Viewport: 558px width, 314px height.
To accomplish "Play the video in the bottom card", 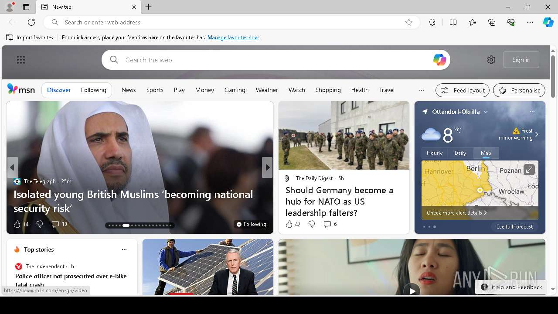I will tap(412, 290).
